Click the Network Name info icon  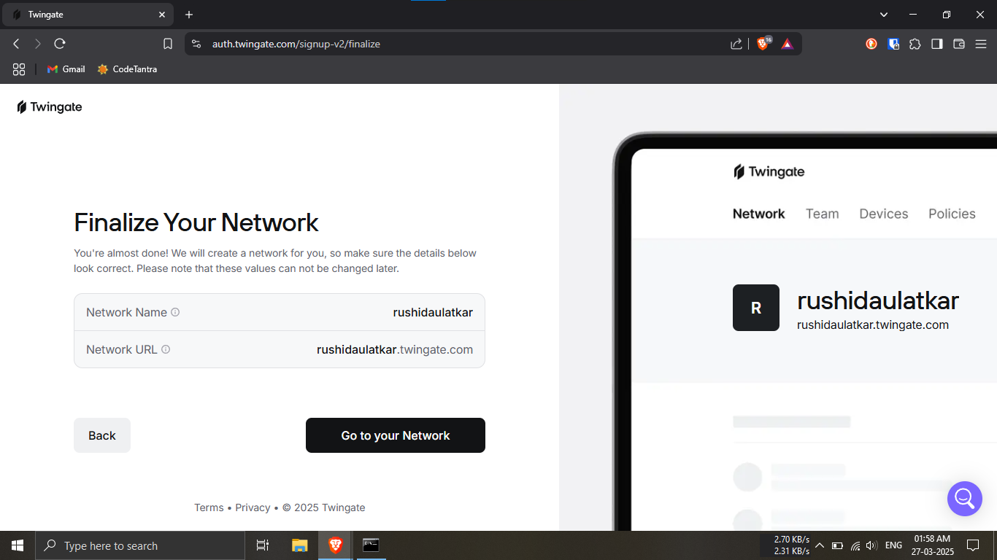pyautogui.click(x=175, y=312)
